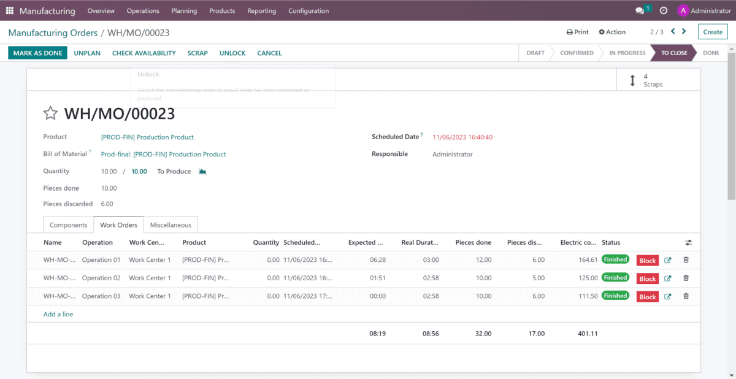Switch to the Components tab

(67, 224)
